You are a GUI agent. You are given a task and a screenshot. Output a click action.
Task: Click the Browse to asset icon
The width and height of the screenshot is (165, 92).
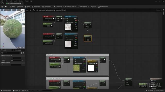pyautogui.click(x=6, y=7)
